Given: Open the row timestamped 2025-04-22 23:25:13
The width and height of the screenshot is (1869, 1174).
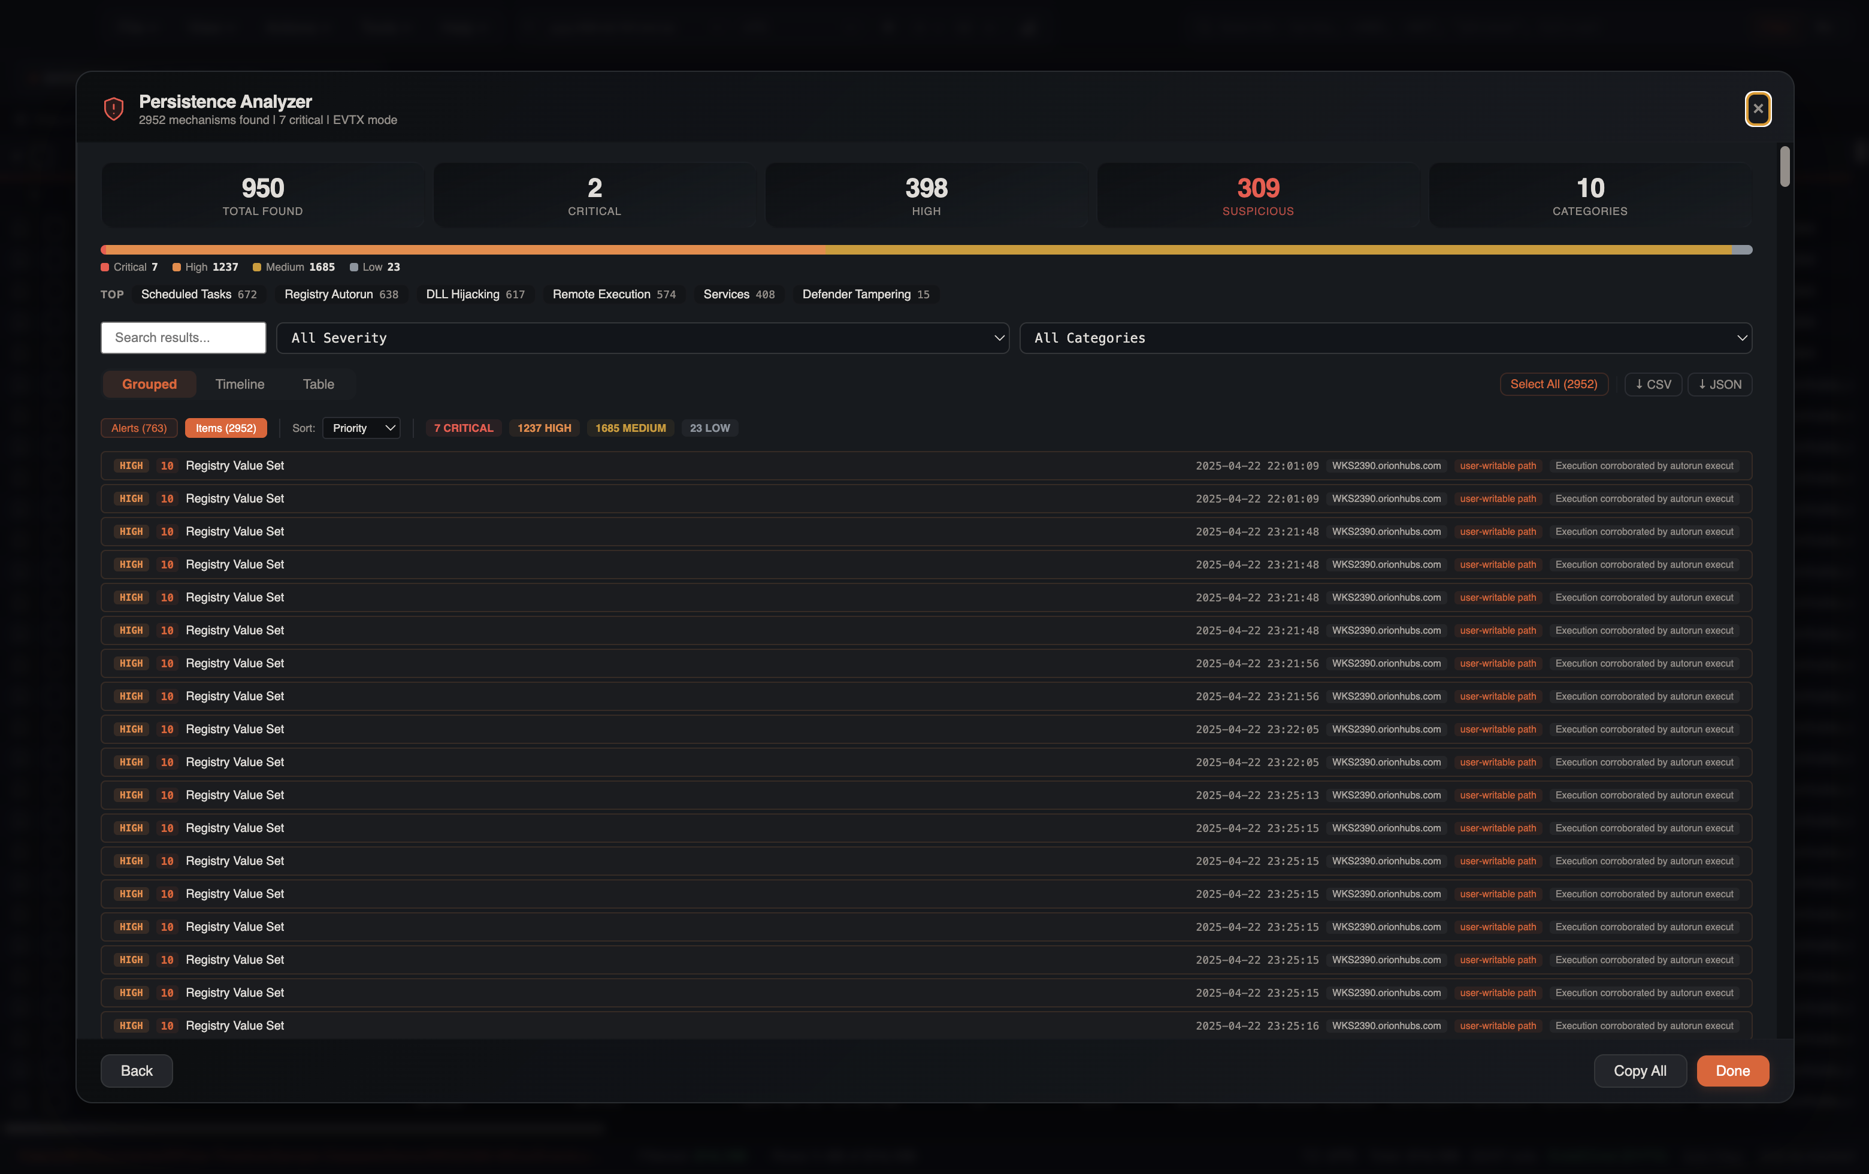Looking at the screenshot, I should pyautogui.click(x=926, y=795).
